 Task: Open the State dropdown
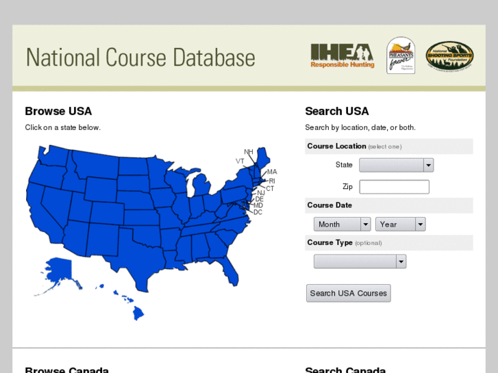[x=397, y=165]
